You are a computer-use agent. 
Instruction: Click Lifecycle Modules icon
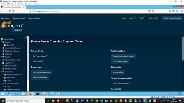click(x=3, y=66)
